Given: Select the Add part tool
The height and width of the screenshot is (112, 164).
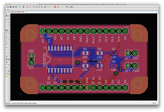Looking at the screenshot, I should (x=9, y=31).
